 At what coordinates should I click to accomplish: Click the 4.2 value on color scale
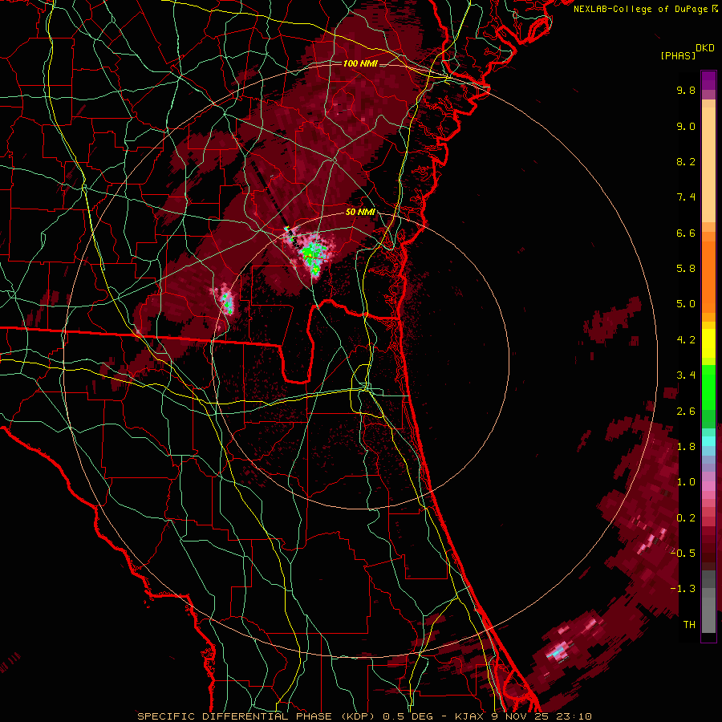tap(686, 340)
